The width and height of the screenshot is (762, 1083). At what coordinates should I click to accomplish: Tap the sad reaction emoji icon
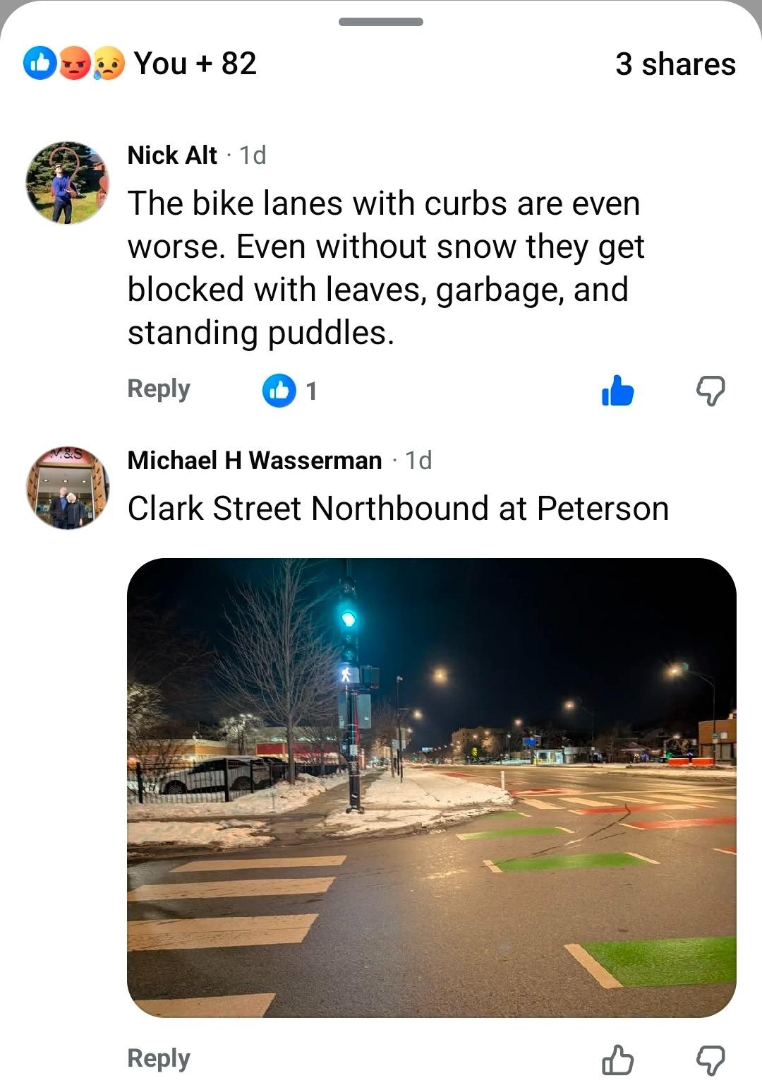point(108,64)
